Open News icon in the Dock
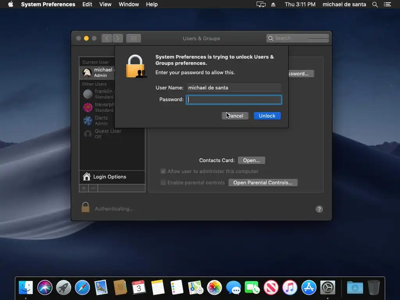This screenshot has width=400, height=300. pos(271,287)
